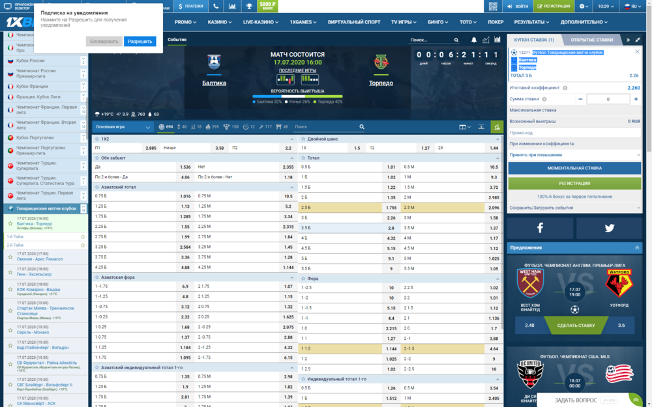Remove the Балтика - Торпедо bet from the coupon

point(637,52)
